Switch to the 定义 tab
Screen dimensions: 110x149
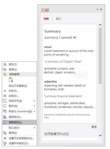coord(59,19)
